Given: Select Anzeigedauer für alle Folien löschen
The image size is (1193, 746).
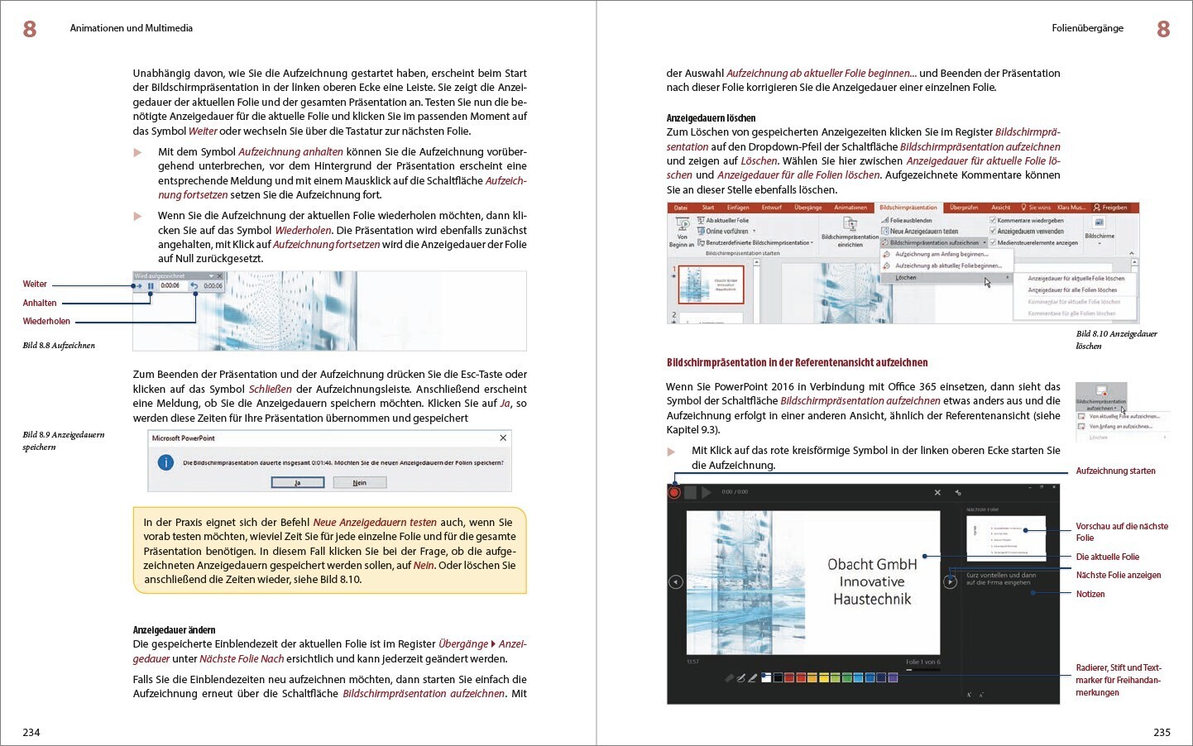Looking at the screenshot, I should pos(1072,290).
